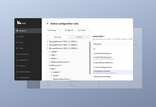Click the Create plan button
The image size is (156, 107).
coord(52,30)
